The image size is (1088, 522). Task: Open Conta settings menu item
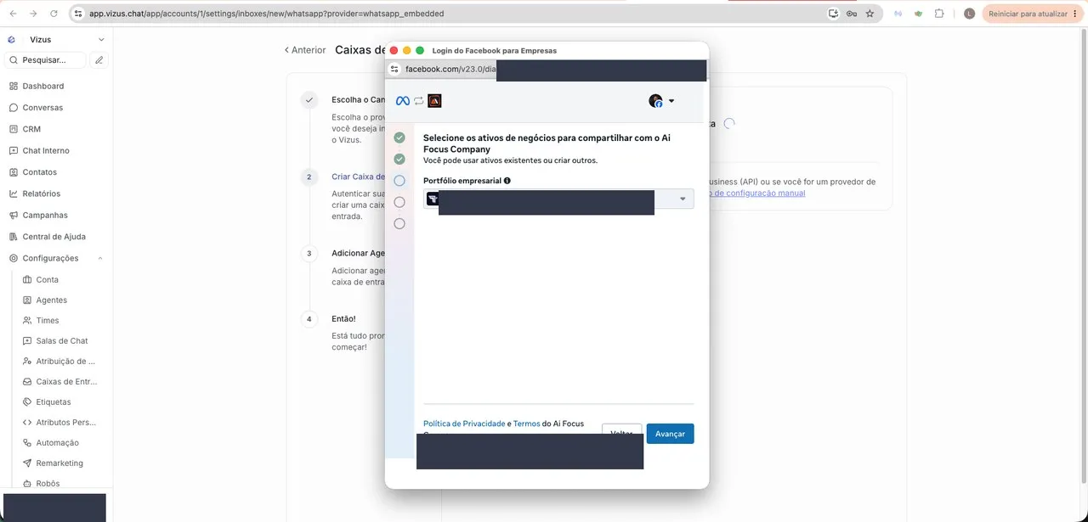pyautogui.click(x=48, y=280)
